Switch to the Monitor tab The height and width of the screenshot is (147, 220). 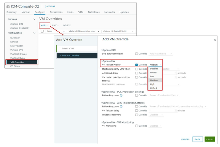tap(26, 12)
